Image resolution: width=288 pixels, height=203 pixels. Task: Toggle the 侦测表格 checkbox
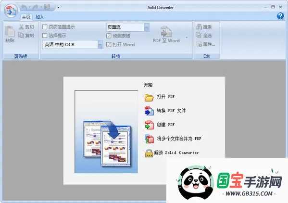coord(109,36)
